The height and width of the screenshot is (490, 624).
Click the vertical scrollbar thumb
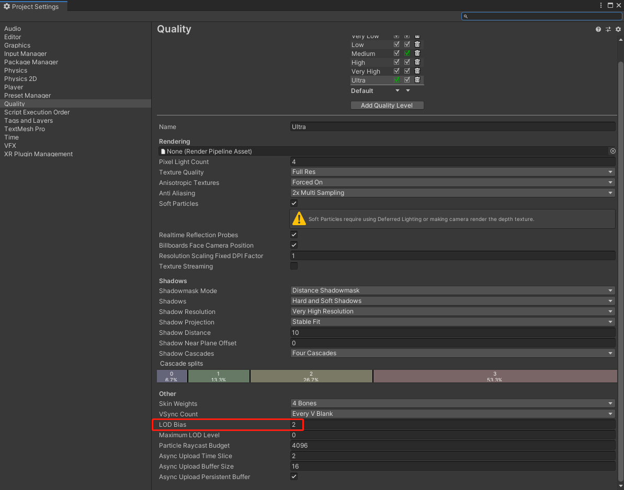point(620,272)
